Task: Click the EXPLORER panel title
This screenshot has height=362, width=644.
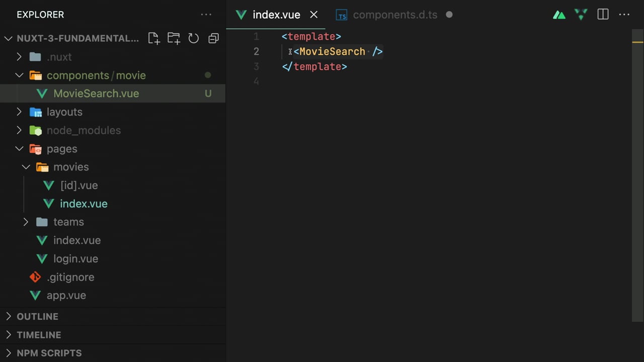Action: 40,15
